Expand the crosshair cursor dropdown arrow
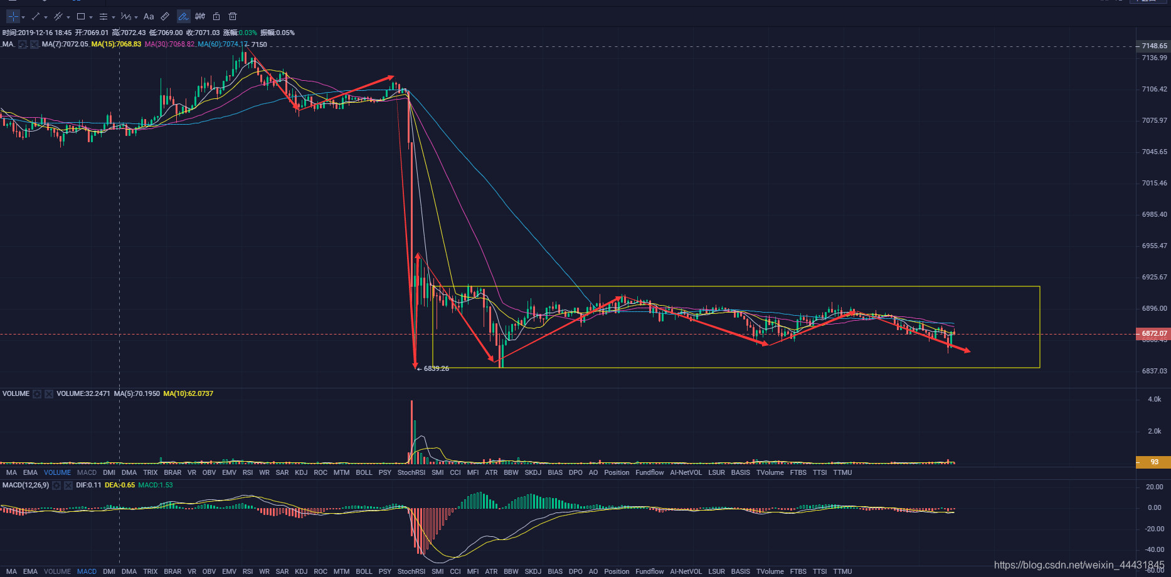 (23, 18)
